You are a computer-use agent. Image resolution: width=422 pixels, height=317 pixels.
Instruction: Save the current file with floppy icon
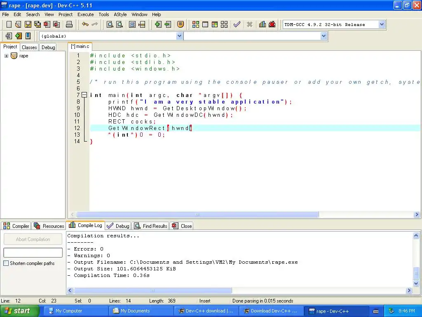28,24
